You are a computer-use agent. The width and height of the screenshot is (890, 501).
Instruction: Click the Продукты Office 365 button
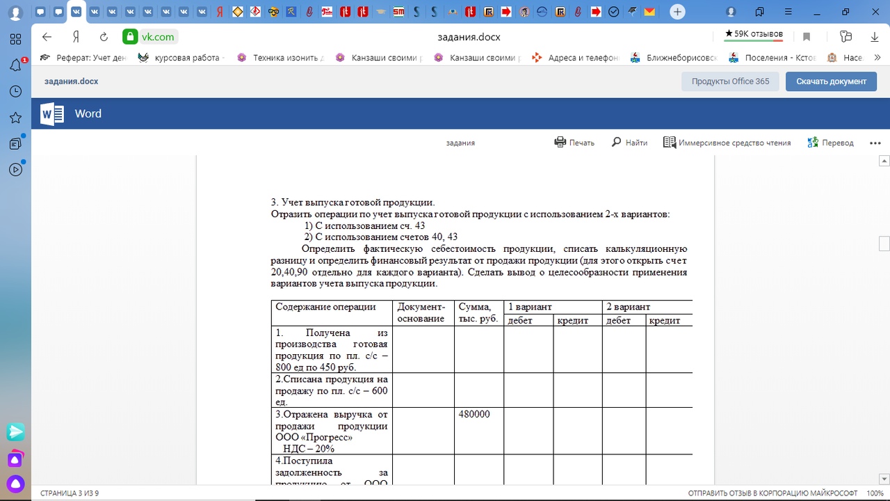(730, 81)
